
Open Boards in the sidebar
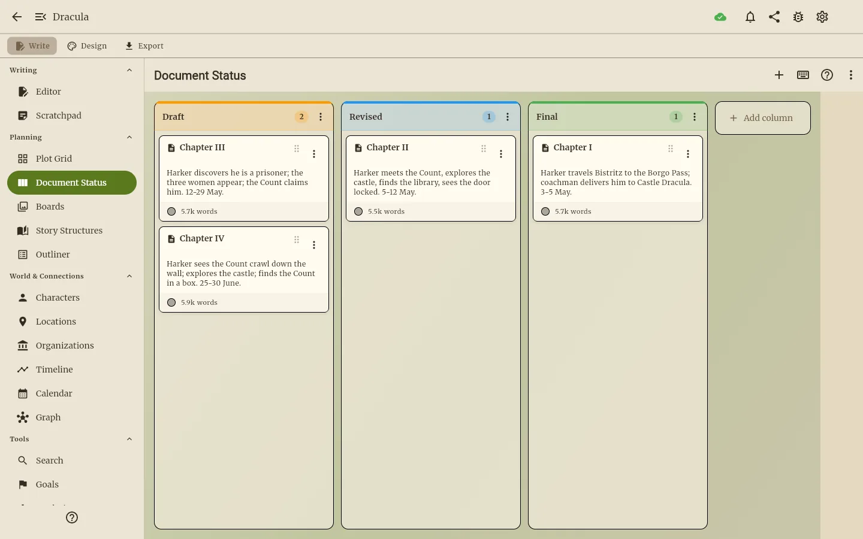pos(72,207)
